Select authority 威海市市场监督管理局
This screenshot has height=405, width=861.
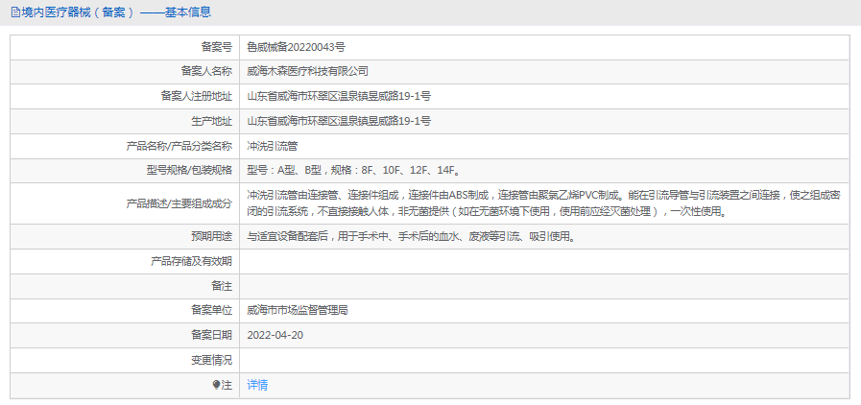pos(298,311)
